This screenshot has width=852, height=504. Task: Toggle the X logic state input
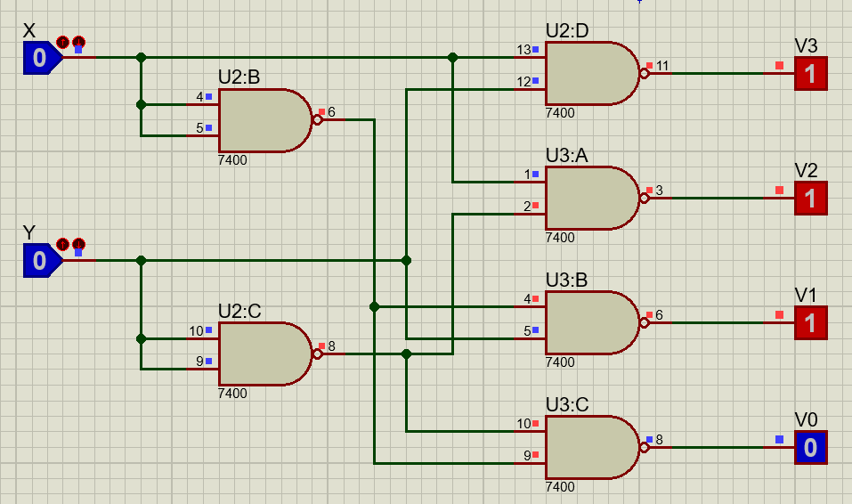click(x=39, y=59)
